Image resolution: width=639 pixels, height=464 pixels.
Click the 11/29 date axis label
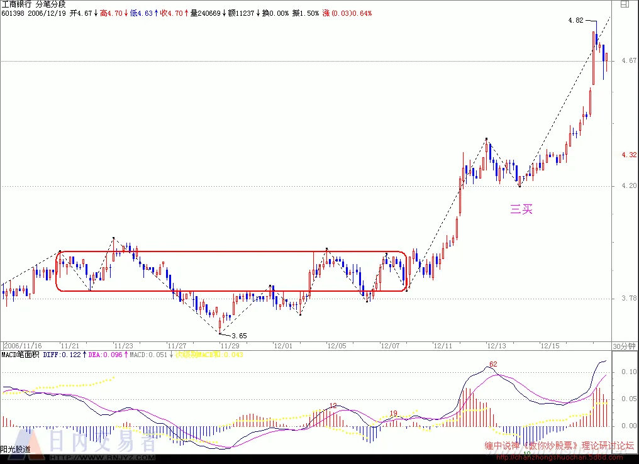click(230, 346)
